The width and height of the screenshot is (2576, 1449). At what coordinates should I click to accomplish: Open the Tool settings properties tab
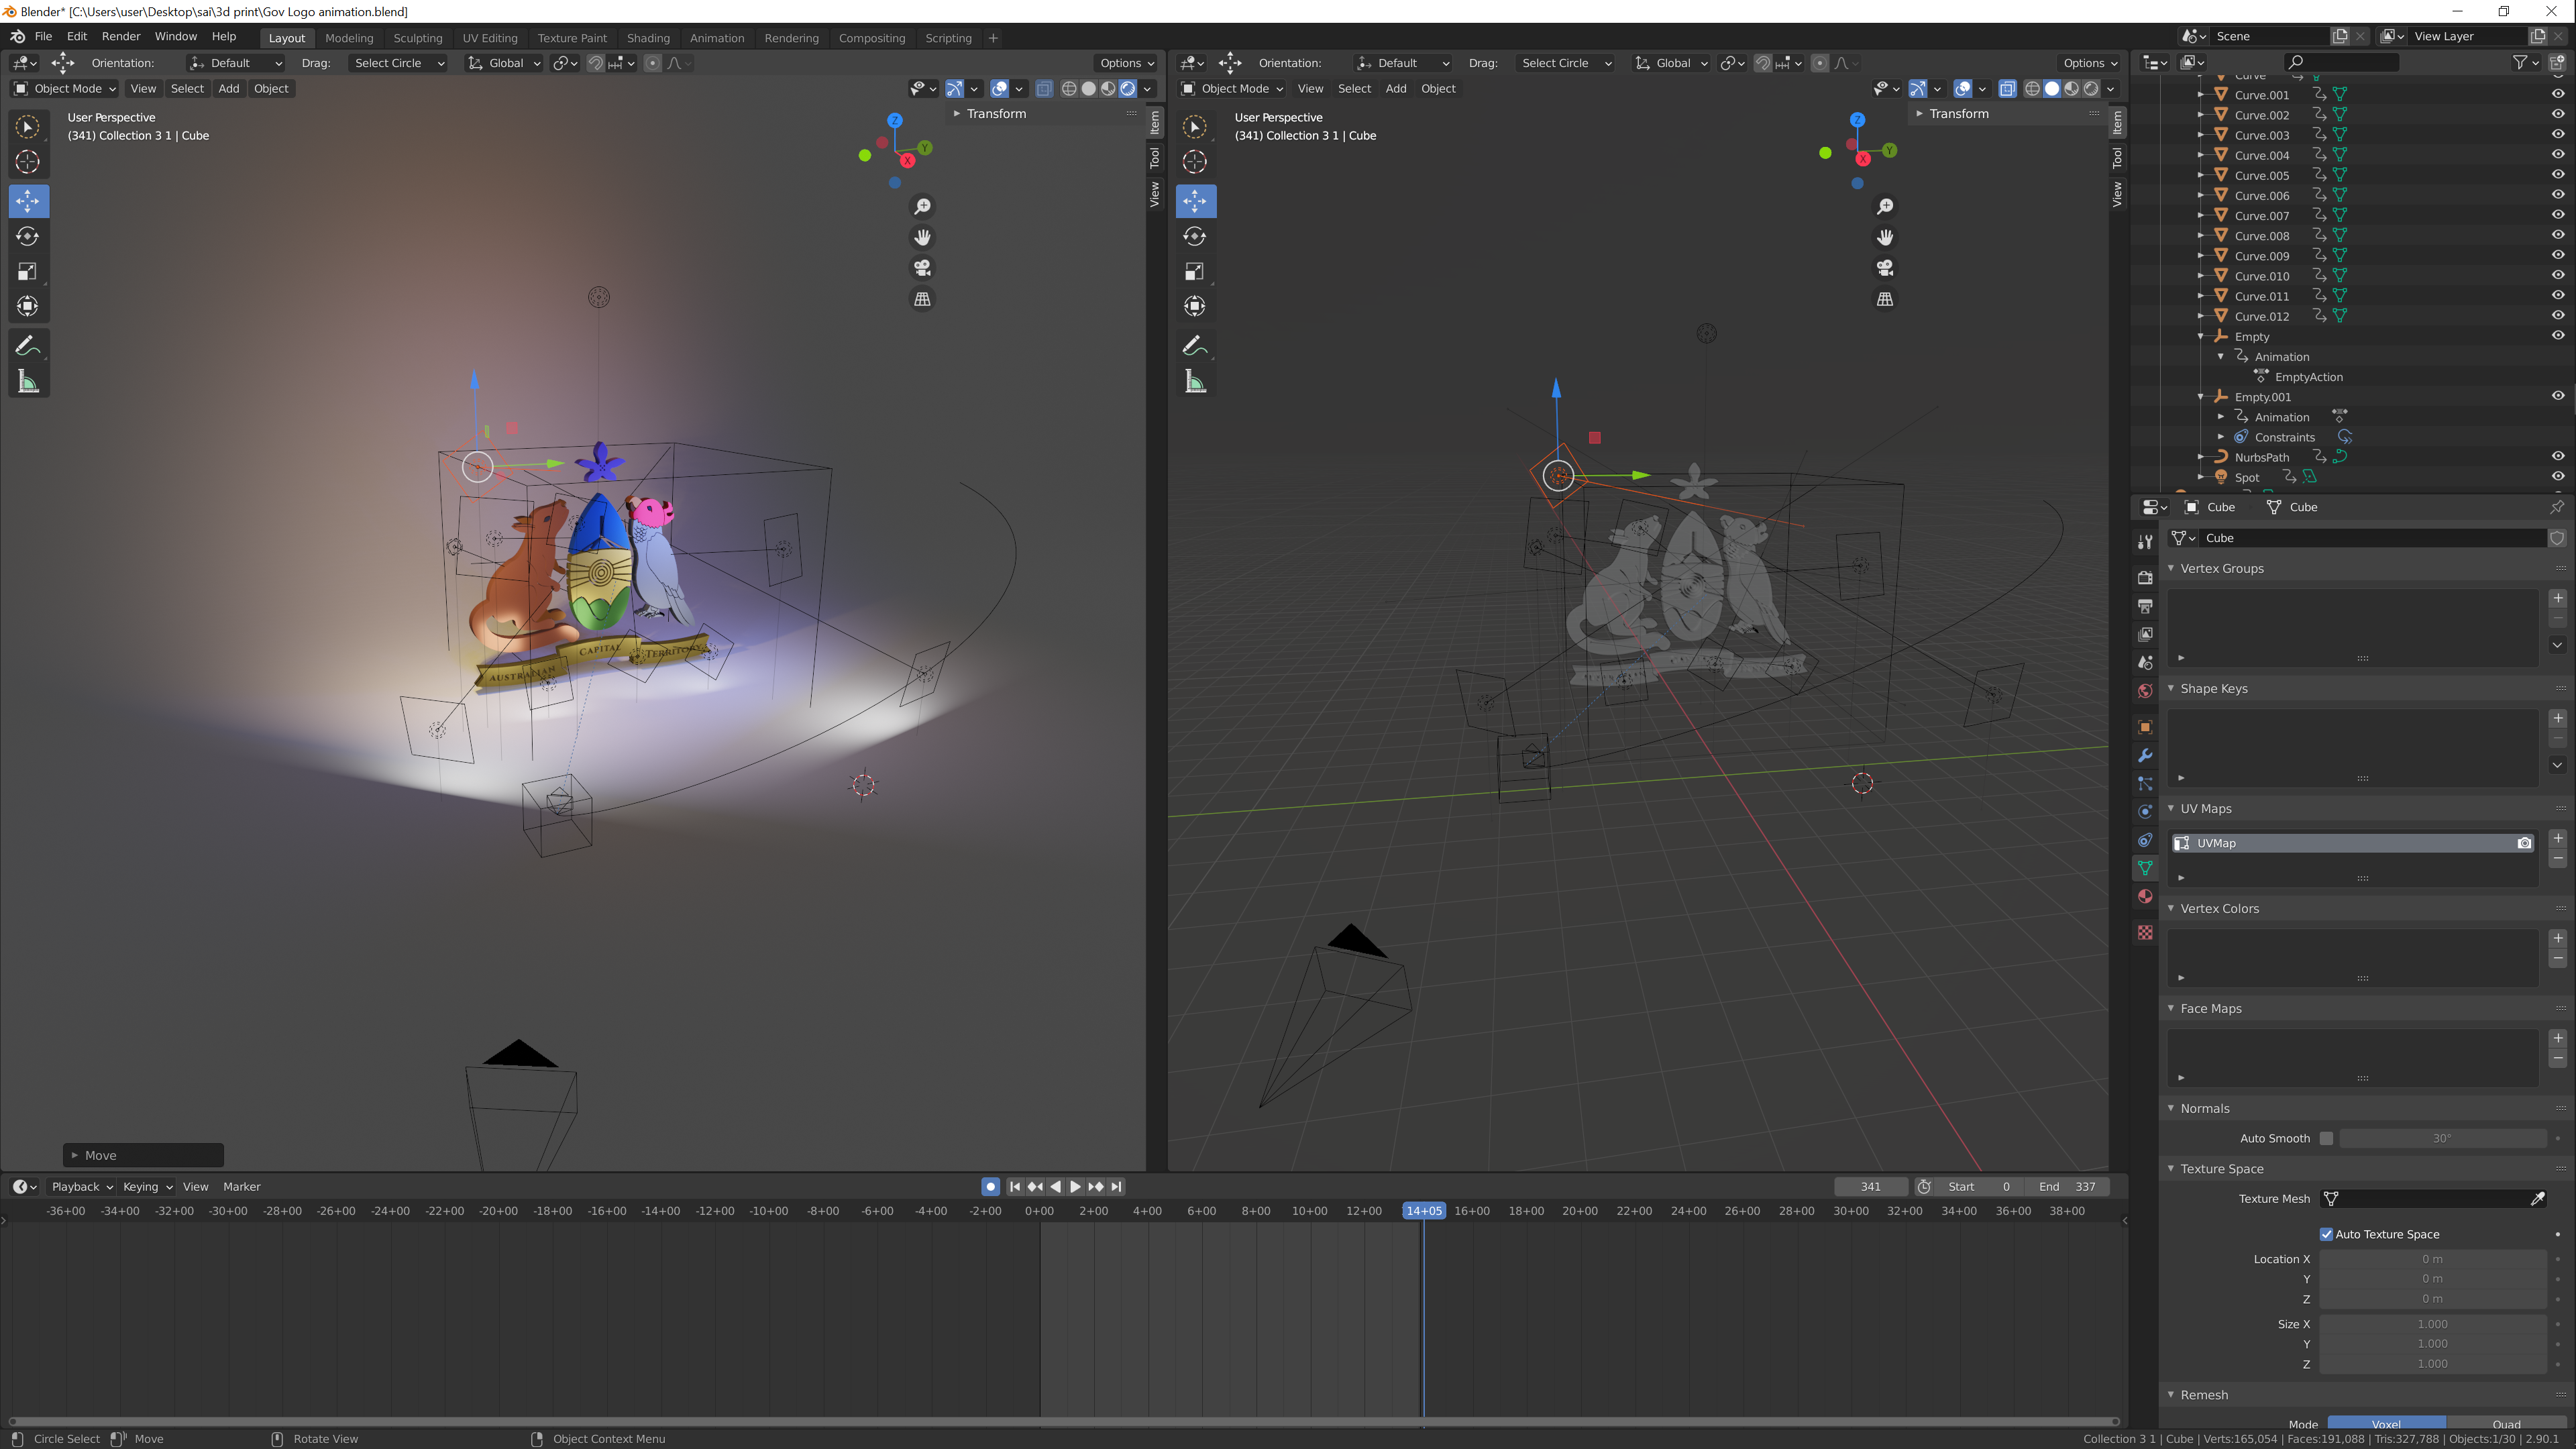2145,541
